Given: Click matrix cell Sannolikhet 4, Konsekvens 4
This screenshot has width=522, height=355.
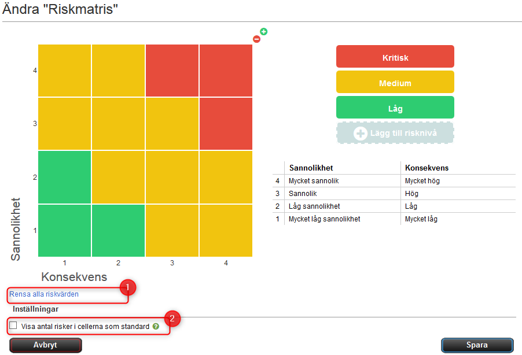Looking at the screenshot, I should (226, 71).
